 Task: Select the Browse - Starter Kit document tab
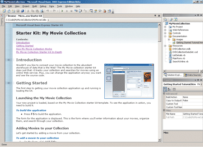25,16
